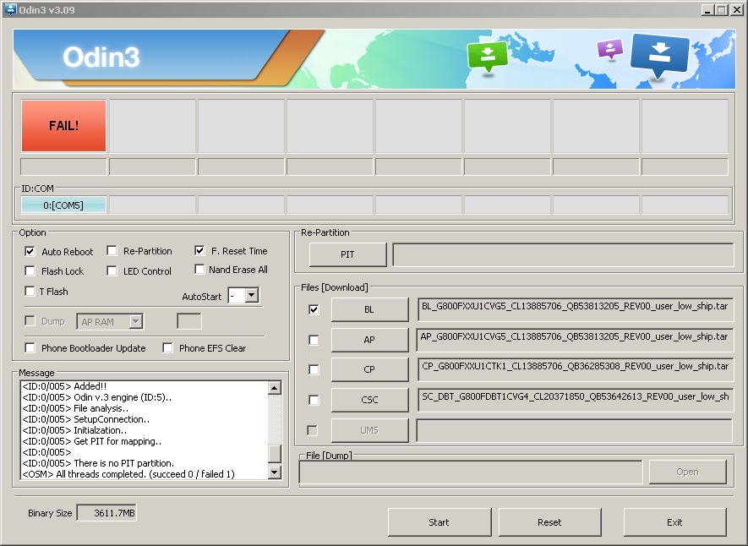748x546 pixels.
Task: Tick Phone Bootloader Update checkbox
Action: tap(30, 347)
